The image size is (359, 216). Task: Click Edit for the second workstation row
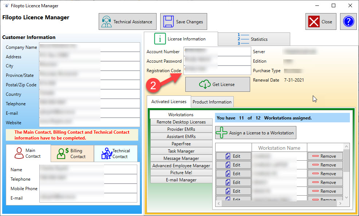[x=233, y=165]
